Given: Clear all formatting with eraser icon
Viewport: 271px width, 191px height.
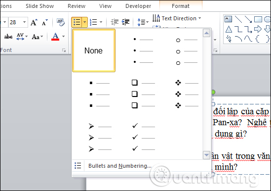Looking at the screenshot, I should pos(61,22).
